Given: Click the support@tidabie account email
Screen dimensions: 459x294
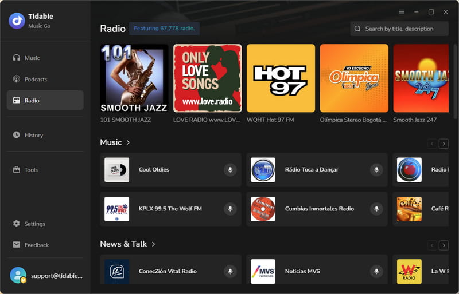Looking at the screenshot, I should tap(57, 276).
